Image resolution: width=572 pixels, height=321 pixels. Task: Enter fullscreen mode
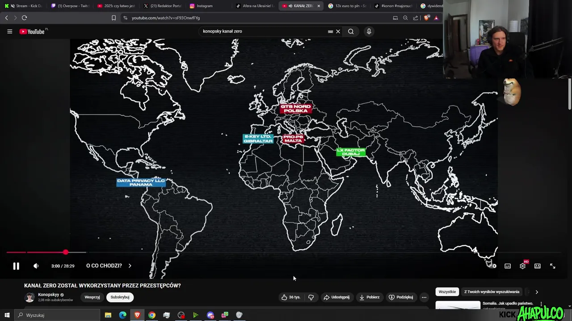click(553, 266)
